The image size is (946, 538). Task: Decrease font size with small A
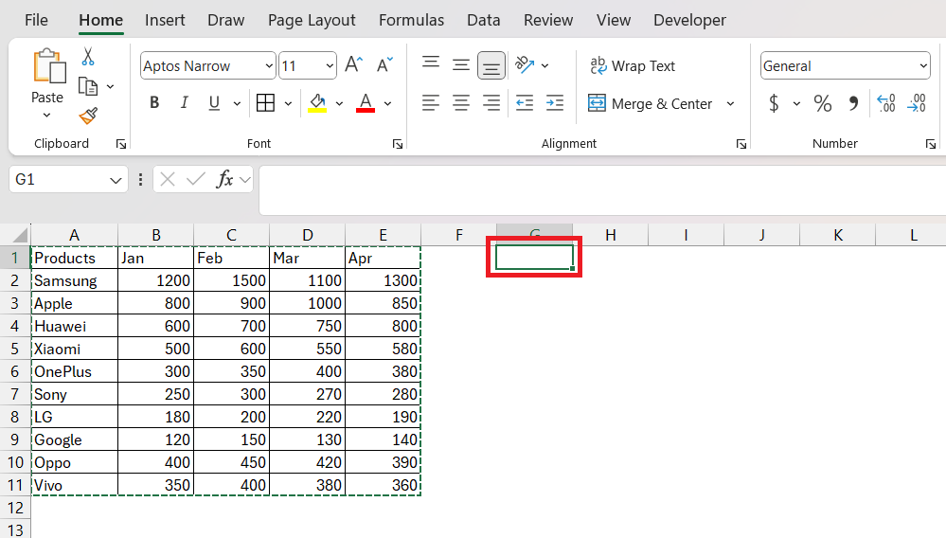(x=384, y=64)
